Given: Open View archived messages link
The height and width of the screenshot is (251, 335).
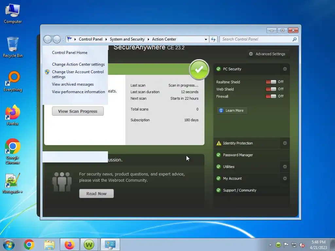Looking at the screenshot, I should (x=73, y=84).
